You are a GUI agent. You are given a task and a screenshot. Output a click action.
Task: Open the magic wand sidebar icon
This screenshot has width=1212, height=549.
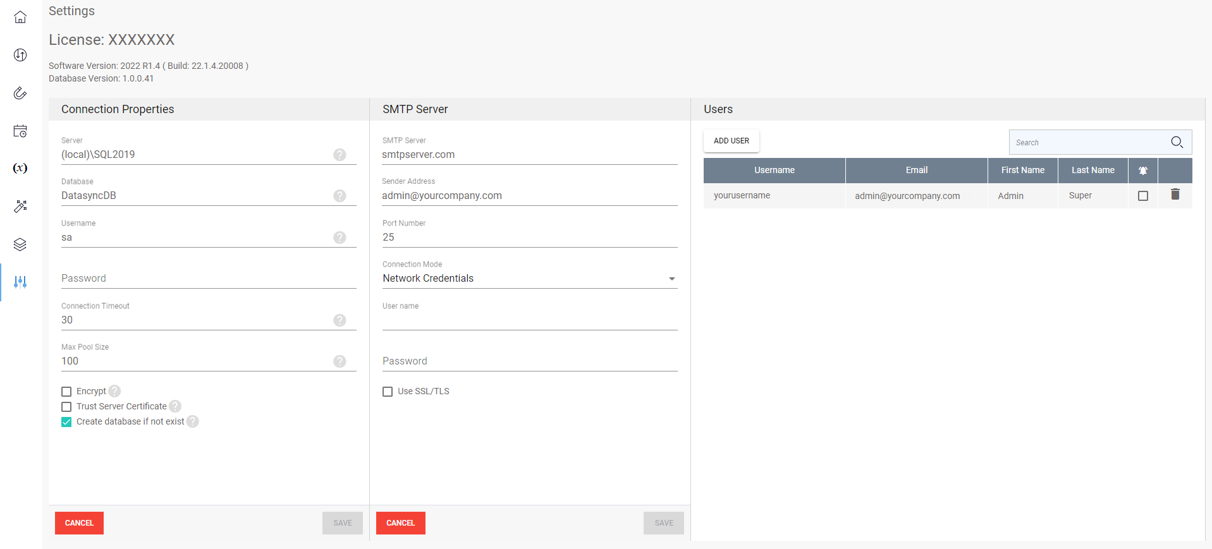coord(20,206)
